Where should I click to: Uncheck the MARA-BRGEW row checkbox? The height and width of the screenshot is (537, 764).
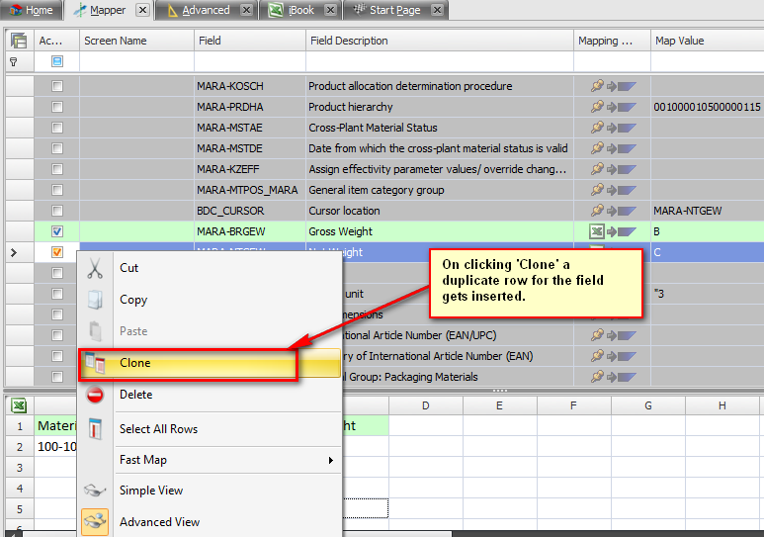[x=57, y=231]
